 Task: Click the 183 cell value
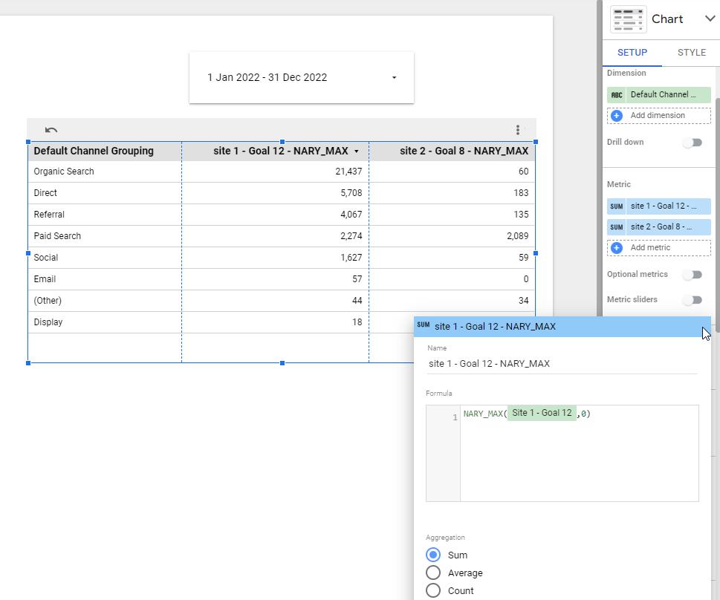[521, 193]
